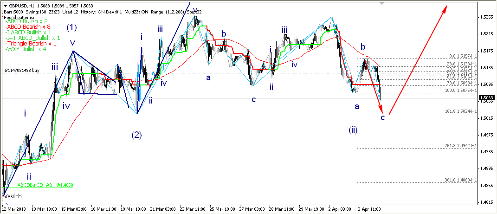This screenshot has height=214, width=497.
Task: Select the long red upward forecast arrow
Action: click(x=418, y=59)
